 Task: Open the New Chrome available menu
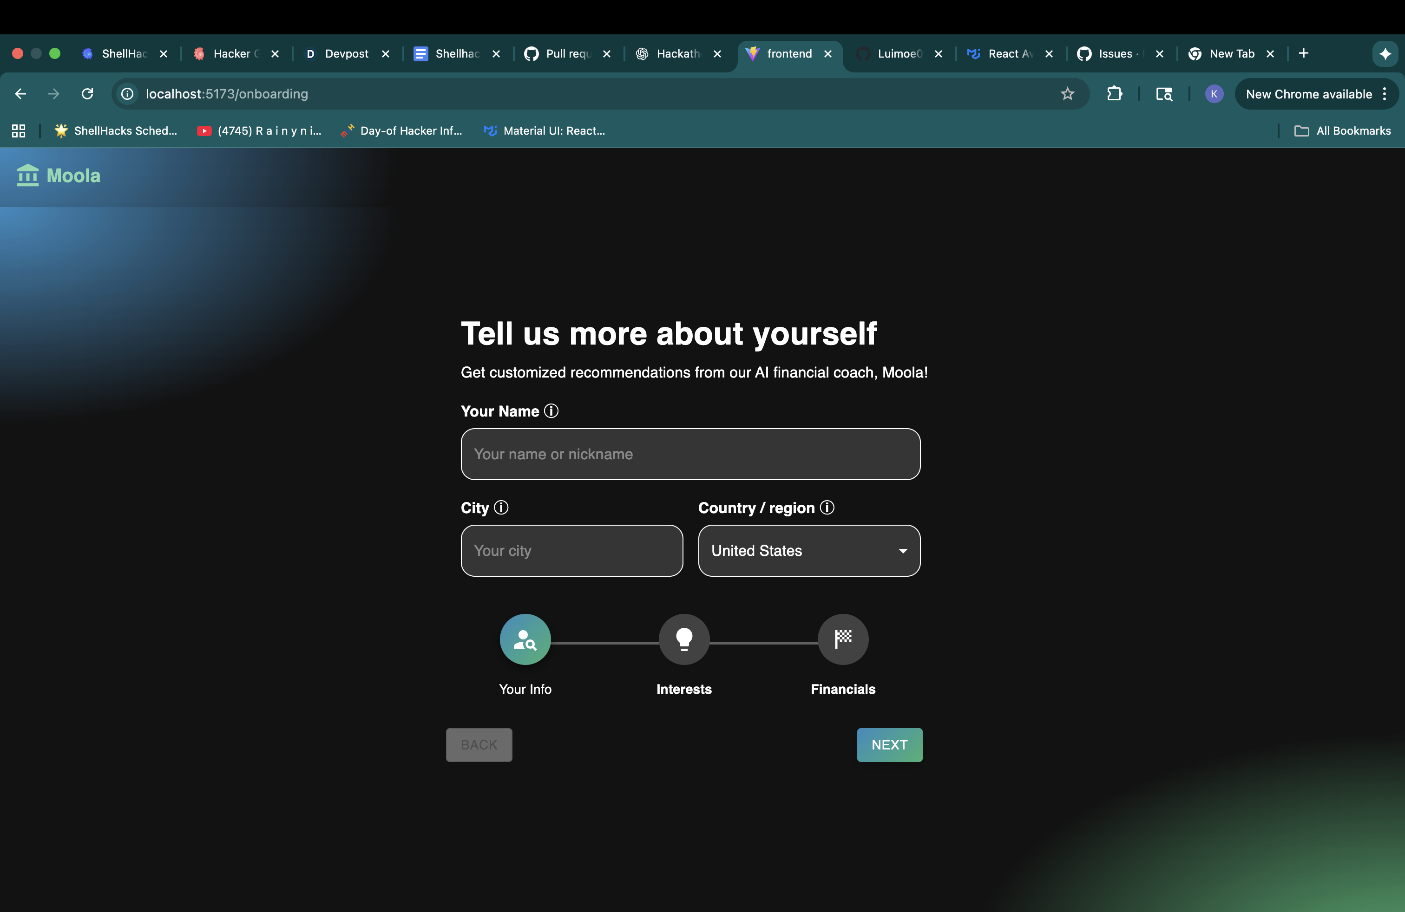click(x=1316, y=94)
